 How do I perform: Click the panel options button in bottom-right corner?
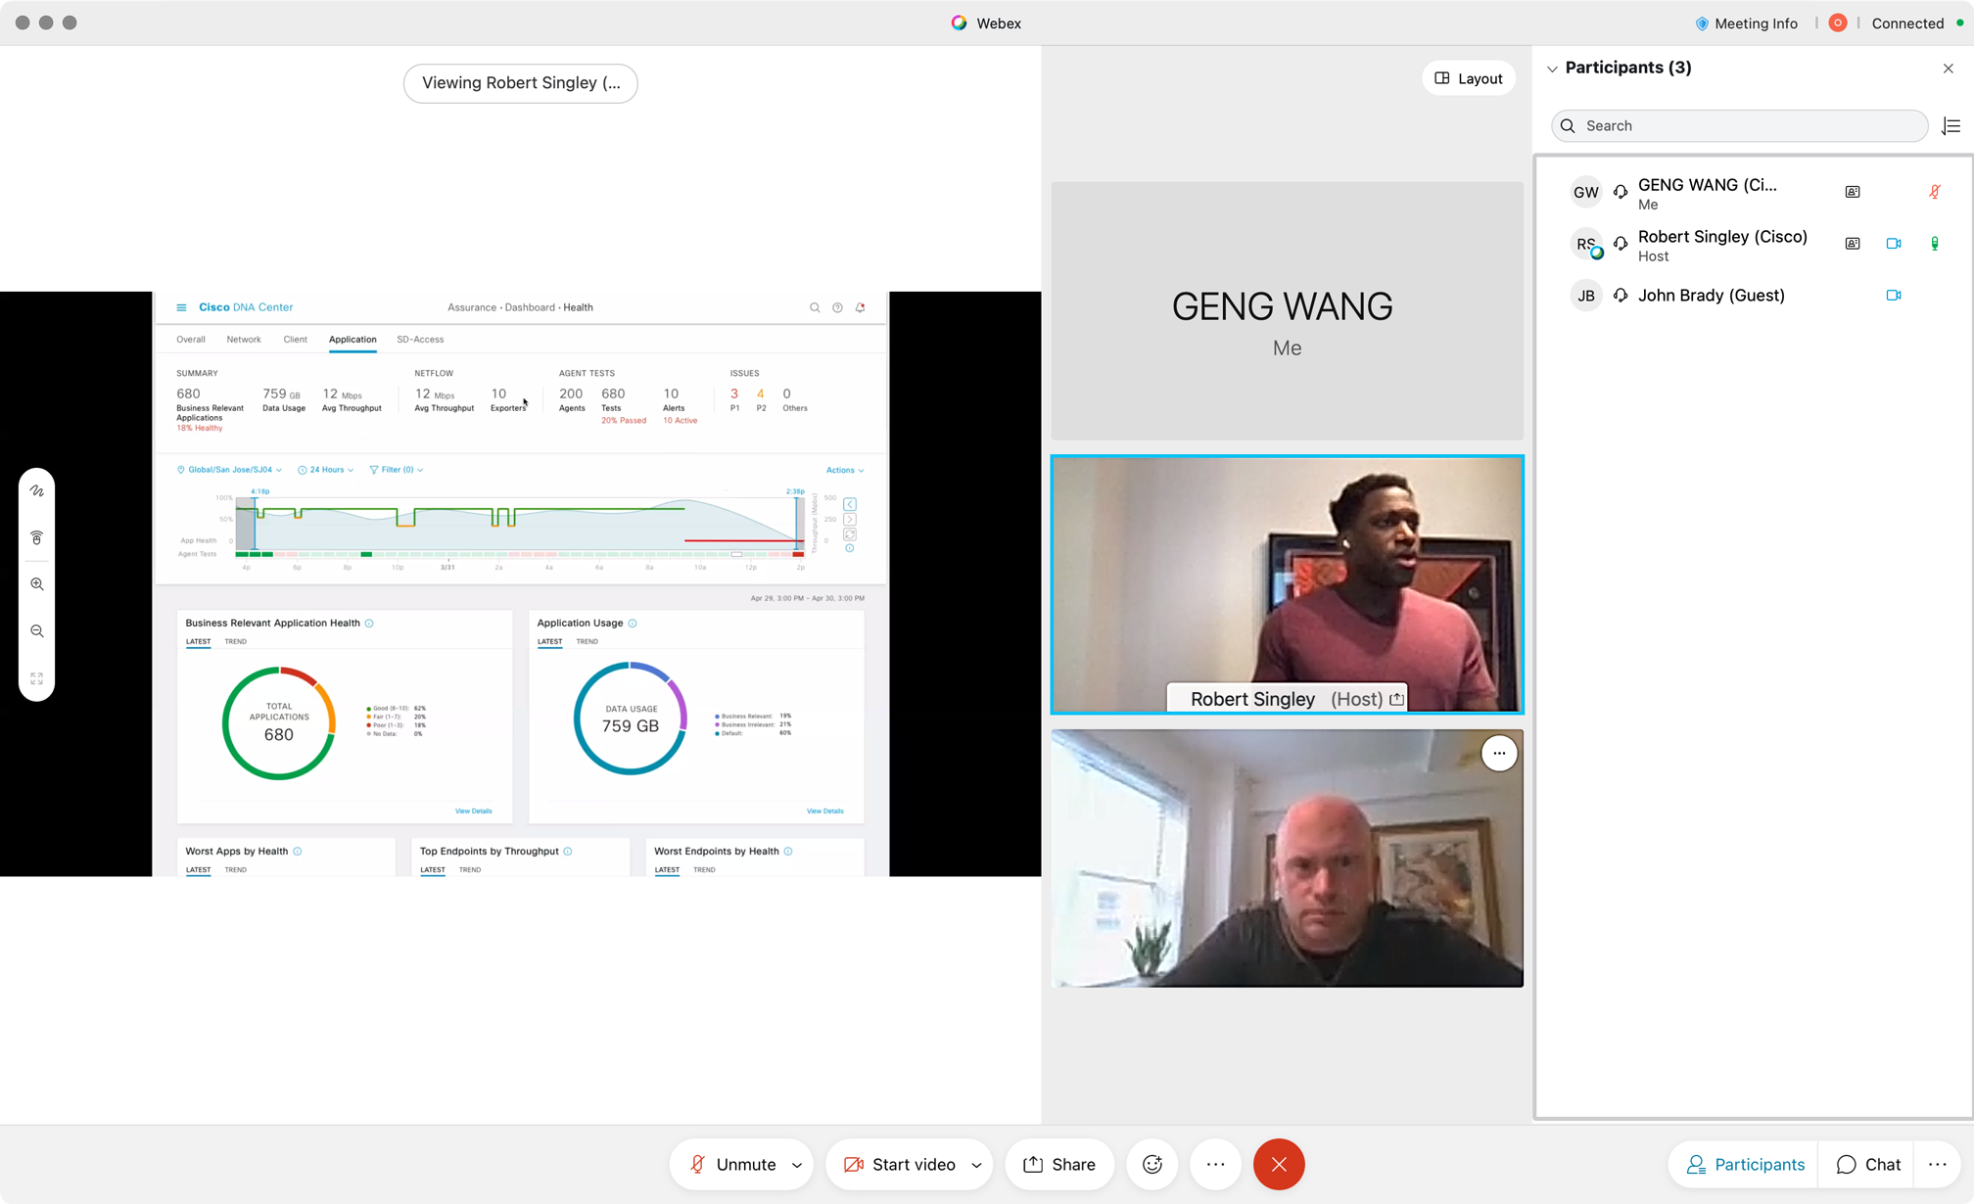1938,1164
